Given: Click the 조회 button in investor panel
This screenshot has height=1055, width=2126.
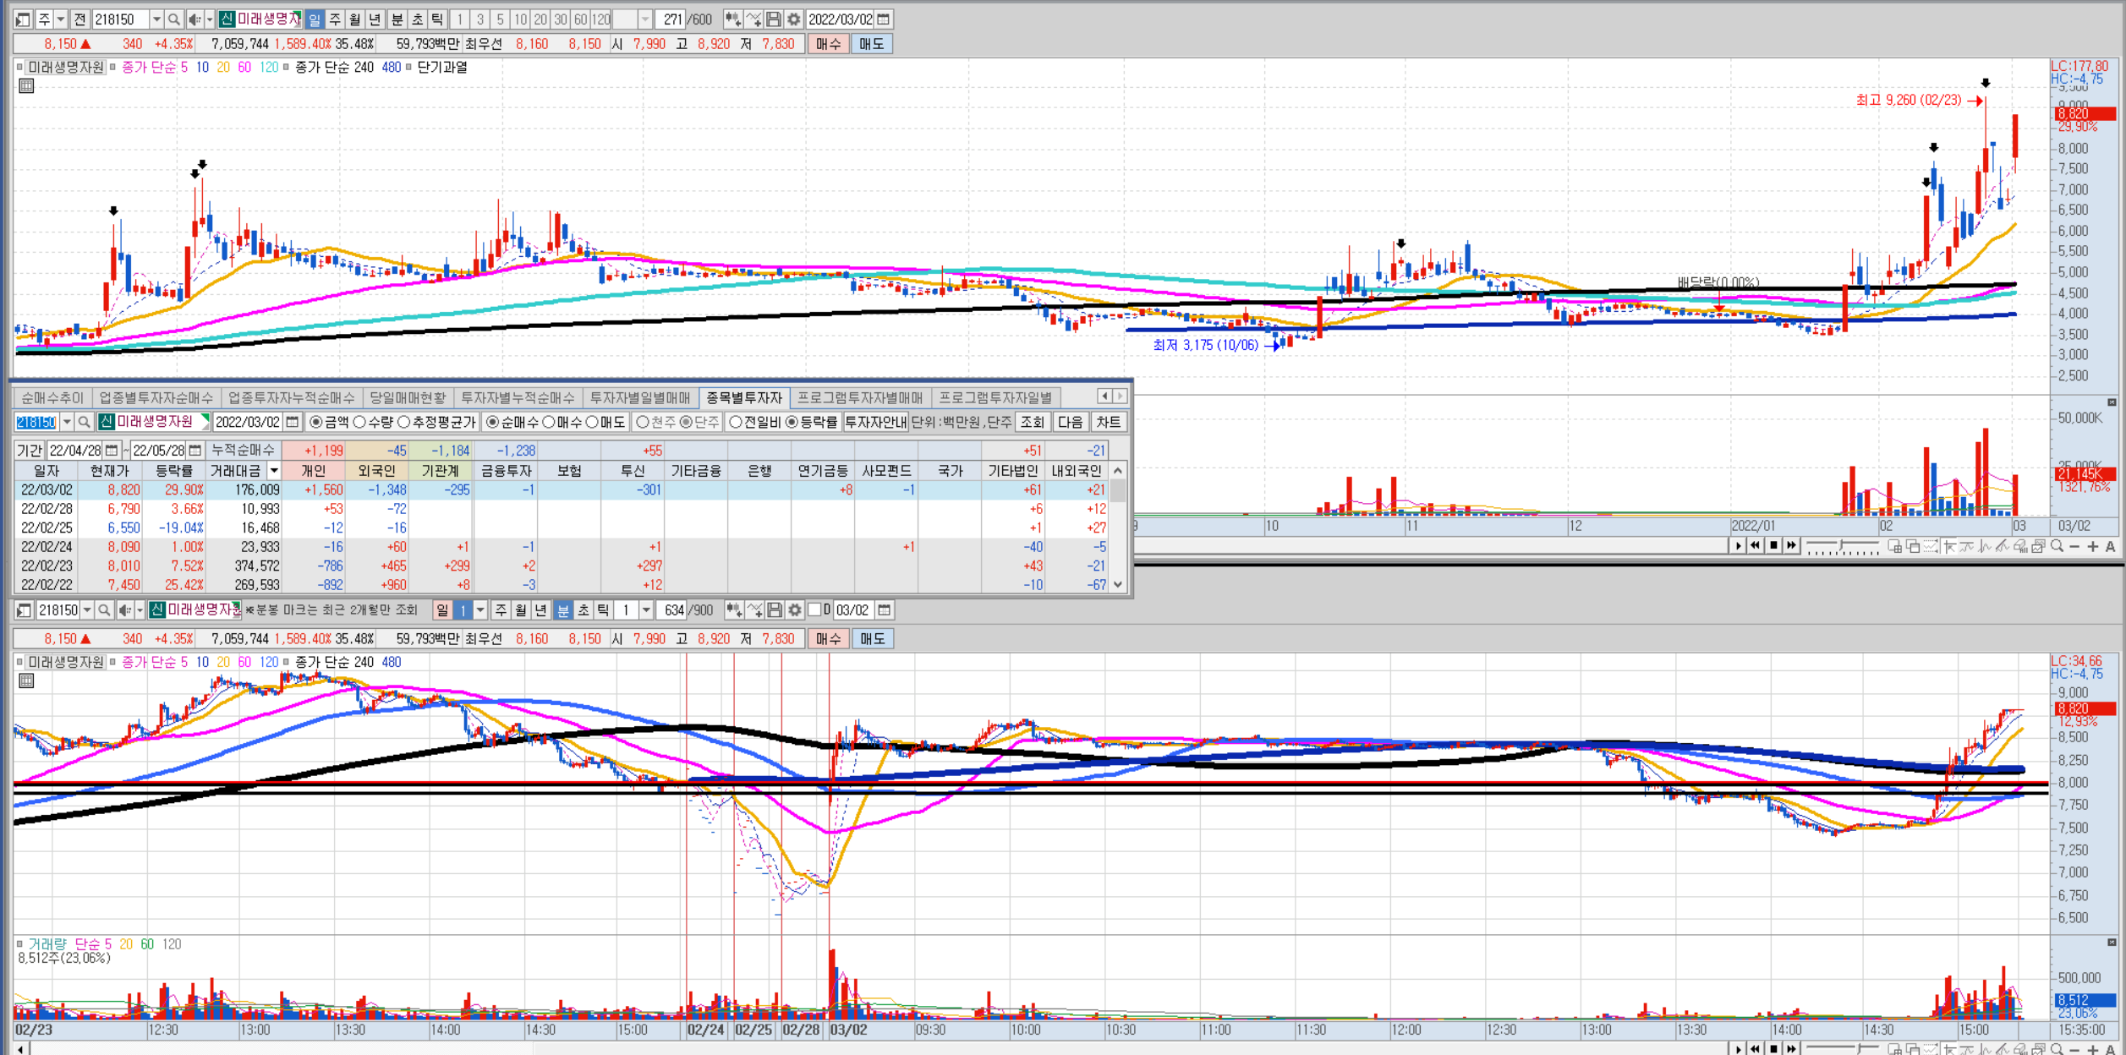Looking at the screenshot, I should point(1032,422).
